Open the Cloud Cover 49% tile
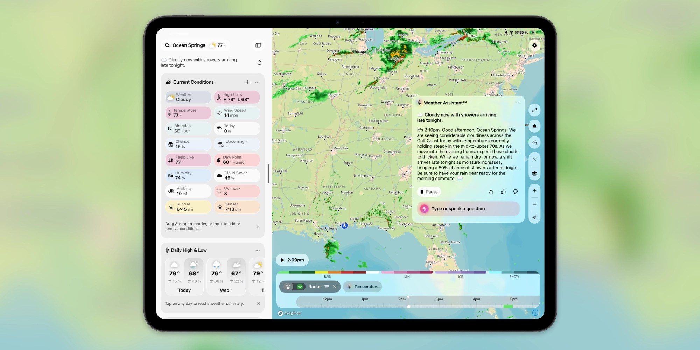This screenshot has height=350, width=700. click(x=237, y=175)
